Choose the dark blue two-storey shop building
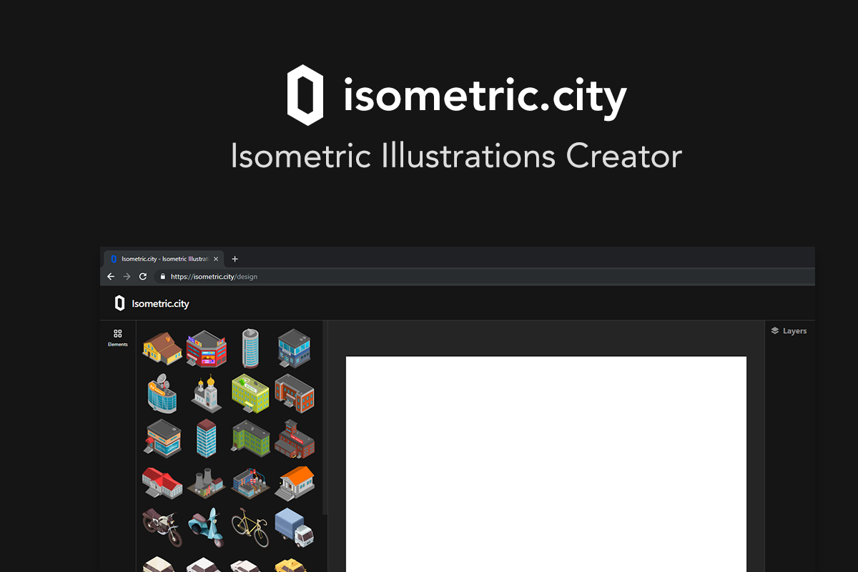 point(295,348)
